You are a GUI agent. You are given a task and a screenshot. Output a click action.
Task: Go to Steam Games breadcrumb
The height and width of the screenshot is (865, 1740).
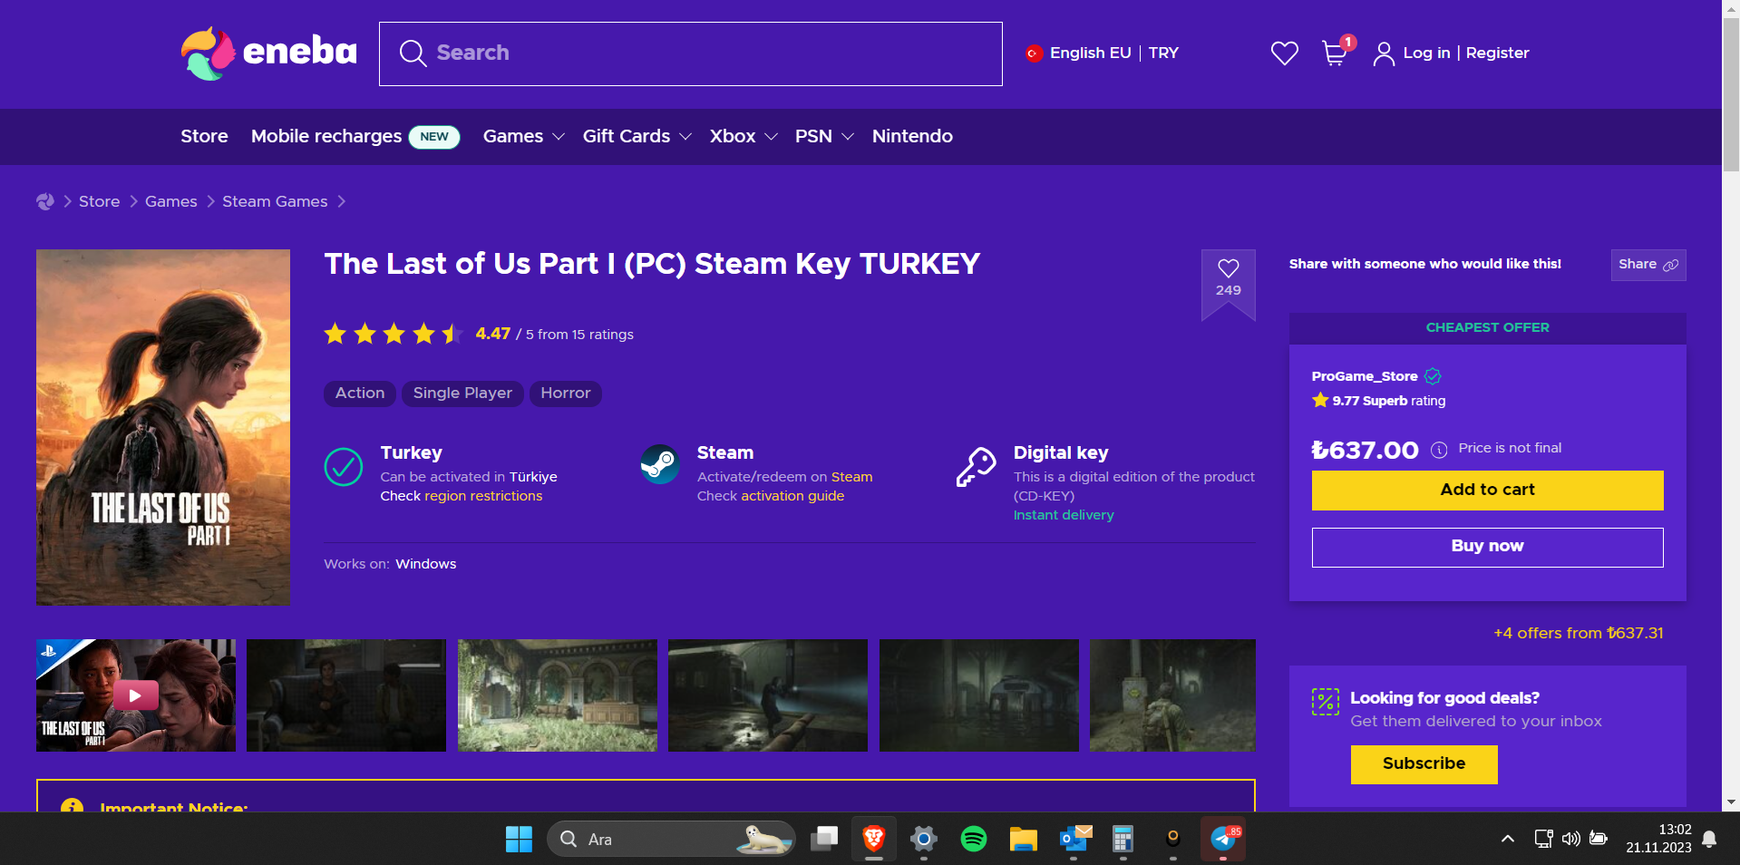pos(275,201)
